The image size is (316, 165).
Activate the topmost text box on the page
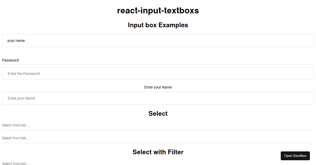pyautogui.click(x=158, y=41)
